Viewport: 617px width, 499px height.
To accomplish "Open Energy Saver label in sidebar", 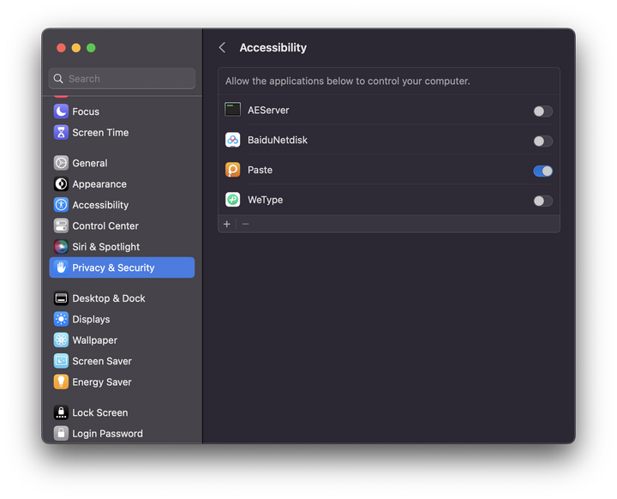I will [102, 382].
